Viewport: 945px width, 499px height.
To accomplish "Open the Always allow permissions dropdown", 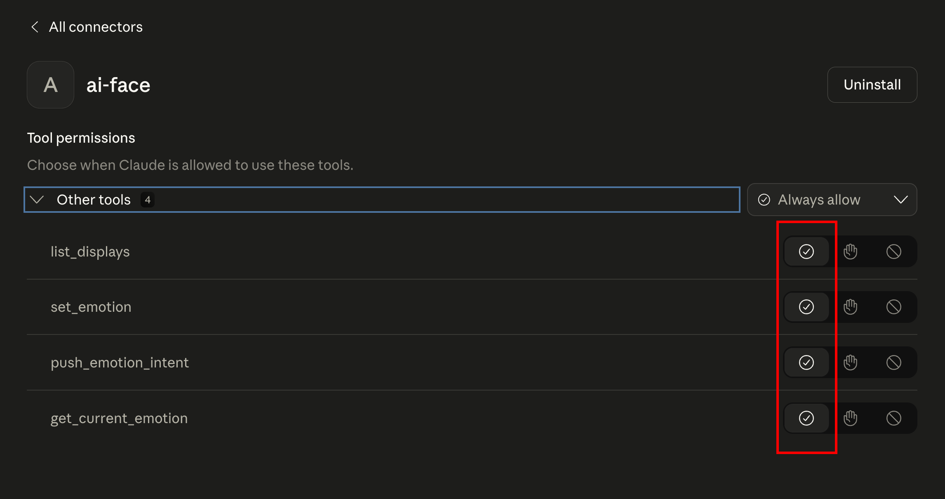I will pyautogui.click(x=832, y=200).
